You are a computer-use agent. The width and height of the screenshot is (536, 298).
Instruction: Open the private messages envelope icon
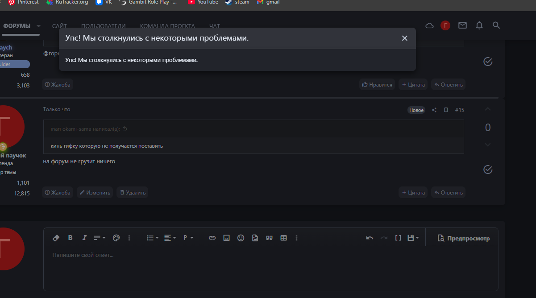tap(462, 25)
